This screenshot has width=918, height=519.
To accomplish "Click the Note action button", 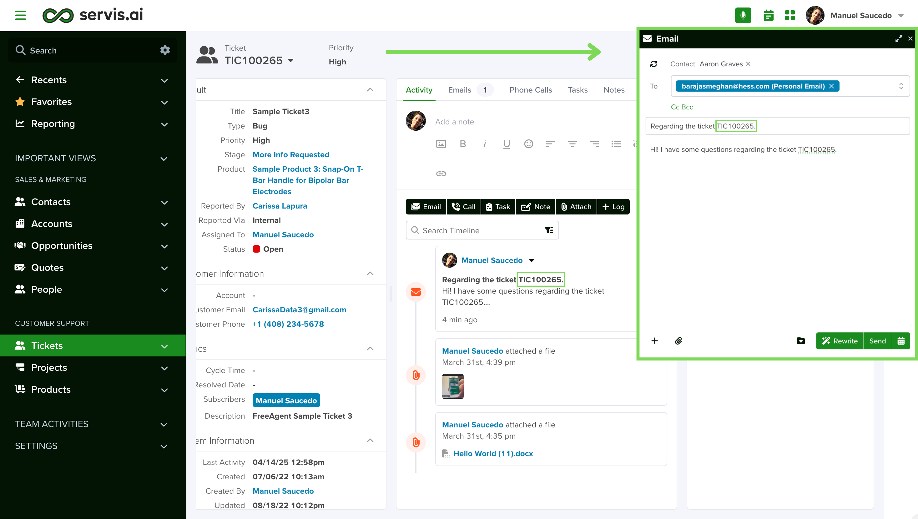I will coord(536,207).
